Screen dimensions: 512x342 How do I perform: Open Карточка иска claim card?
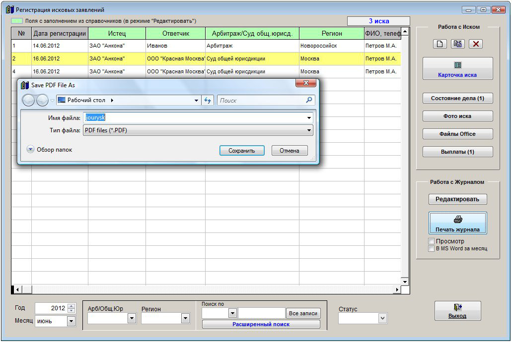[457, 68]
